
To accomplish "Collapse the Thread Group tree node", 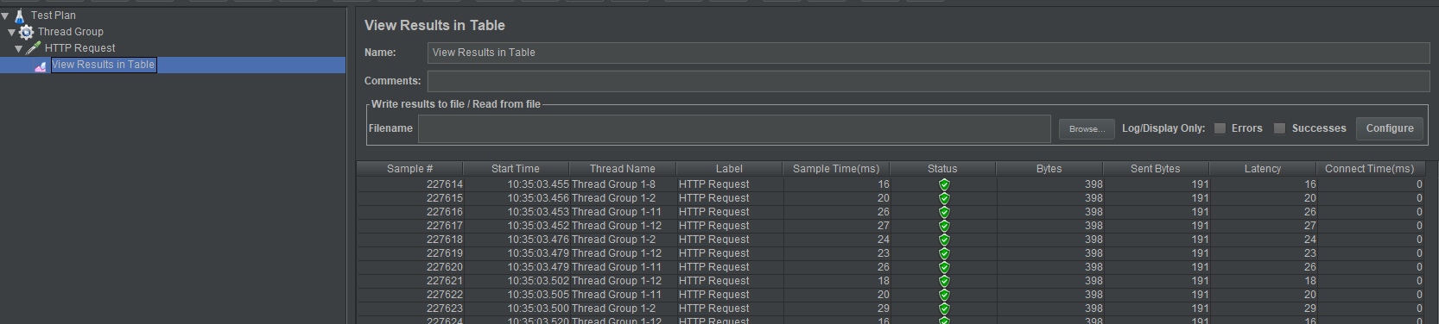I will coord(12,32).
